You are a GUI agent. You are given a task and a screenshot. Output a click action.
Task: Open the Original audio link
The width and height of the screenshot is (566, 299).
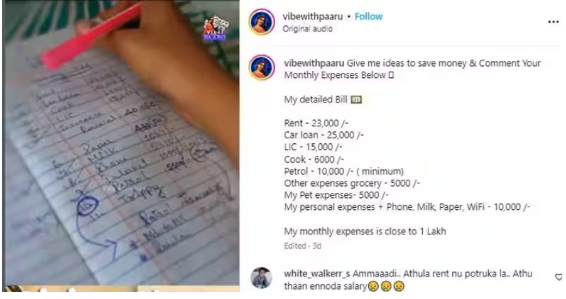point(308,29)
